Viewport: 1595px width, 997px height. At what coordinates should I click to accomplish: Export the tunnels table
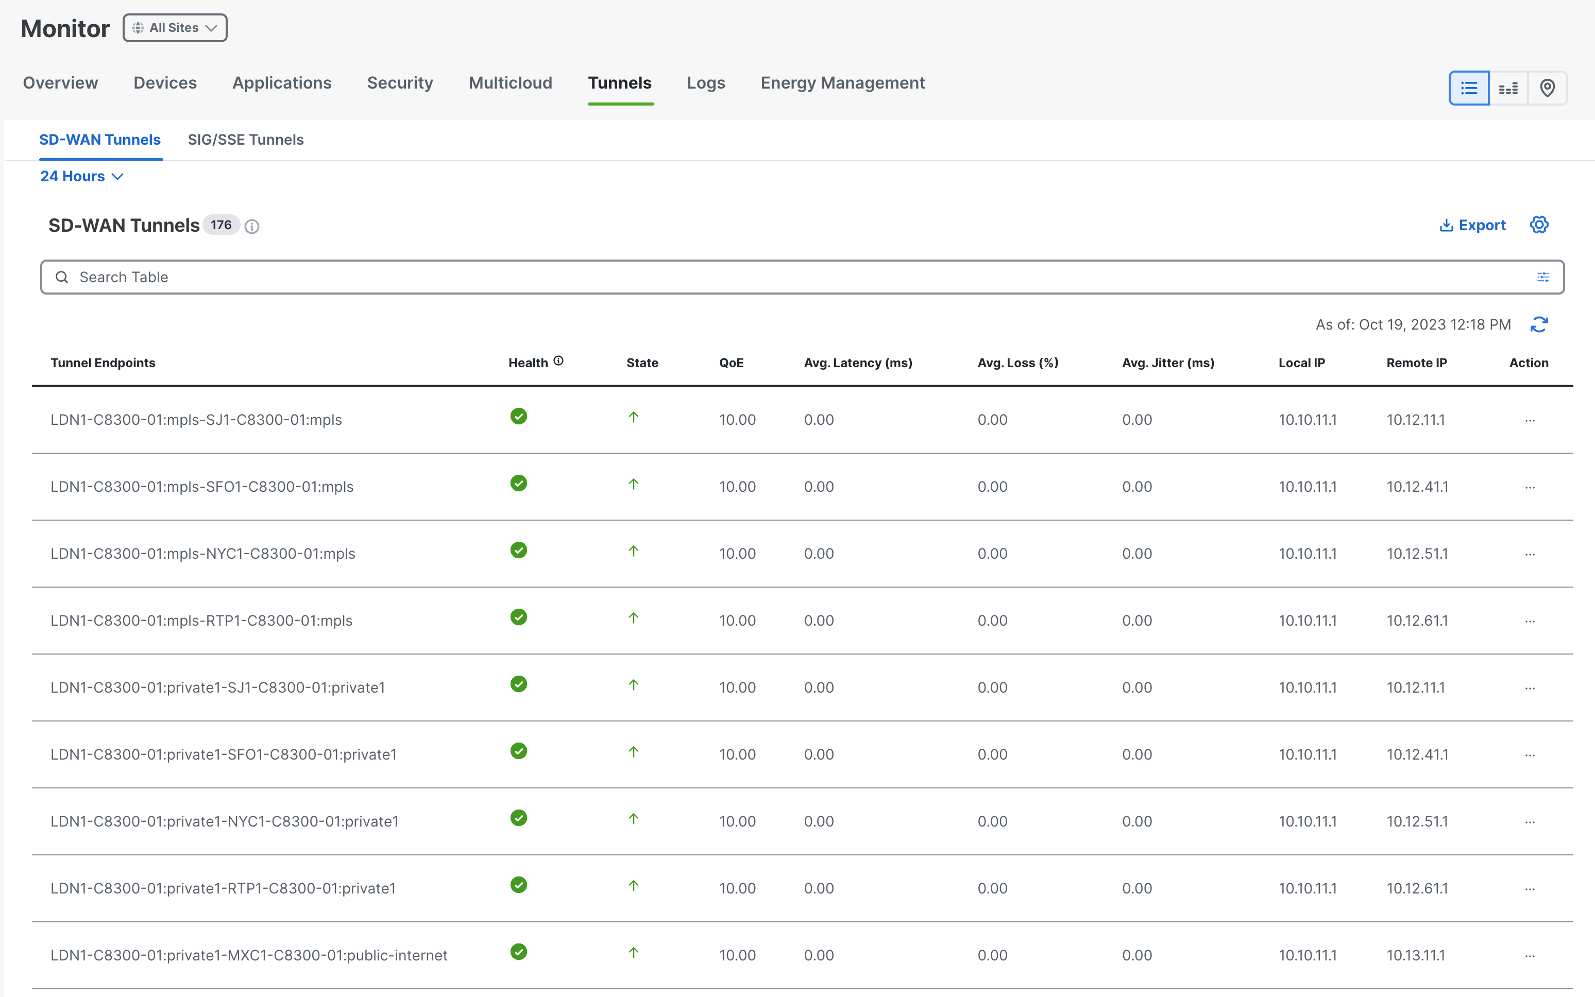(x=1472, y=225)
